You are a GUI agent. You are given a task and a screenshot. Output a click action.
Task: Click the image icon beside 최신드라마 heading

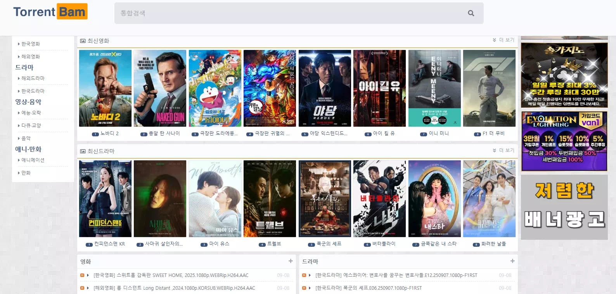pos(83,151)
